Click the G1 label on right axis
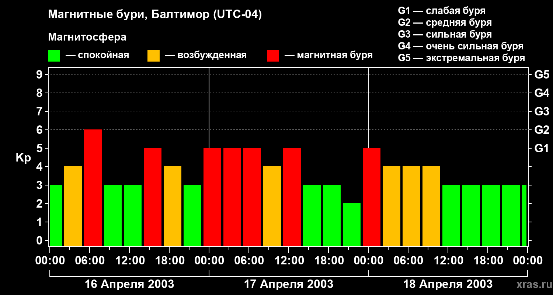The width and height of the screenshot is (553, 295). [542, 148]
